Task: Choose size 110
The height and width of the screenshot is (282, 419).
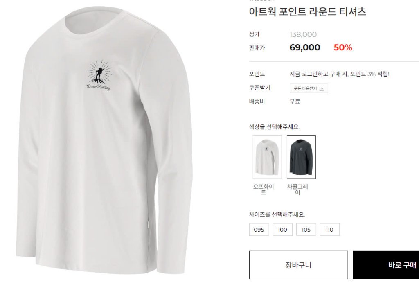Action: coord(329,230)
